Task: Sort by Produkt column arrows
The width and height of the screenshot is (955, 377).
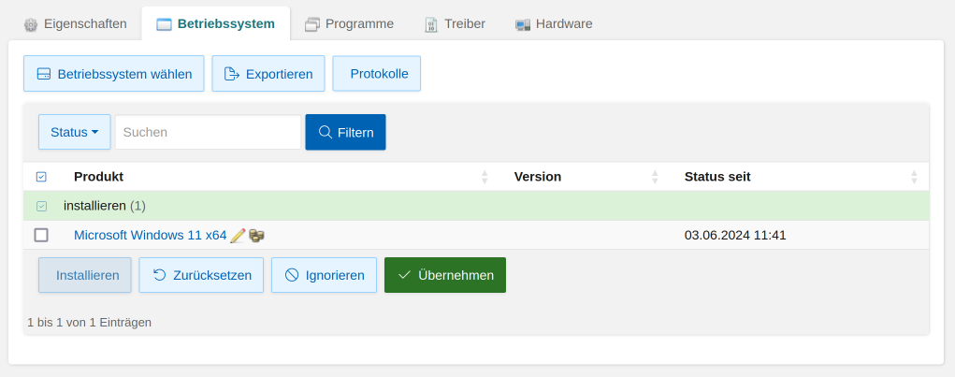Action: pyautogui.click(x=485, y=177)
